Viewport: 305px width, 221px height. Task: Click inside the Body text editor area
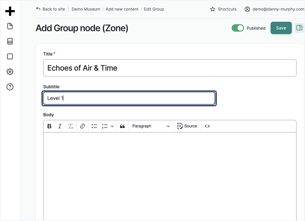pos(170,176)
